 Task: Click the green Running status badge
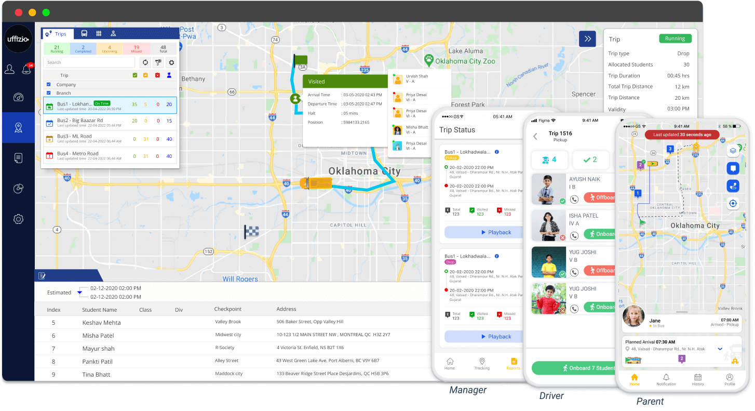coord(675,38)
